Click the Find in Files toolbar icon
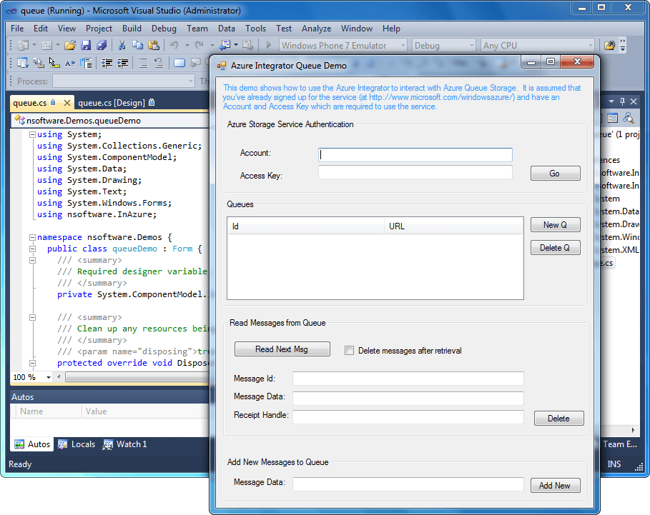Screen dimensions: 650x515 (609, 45)
